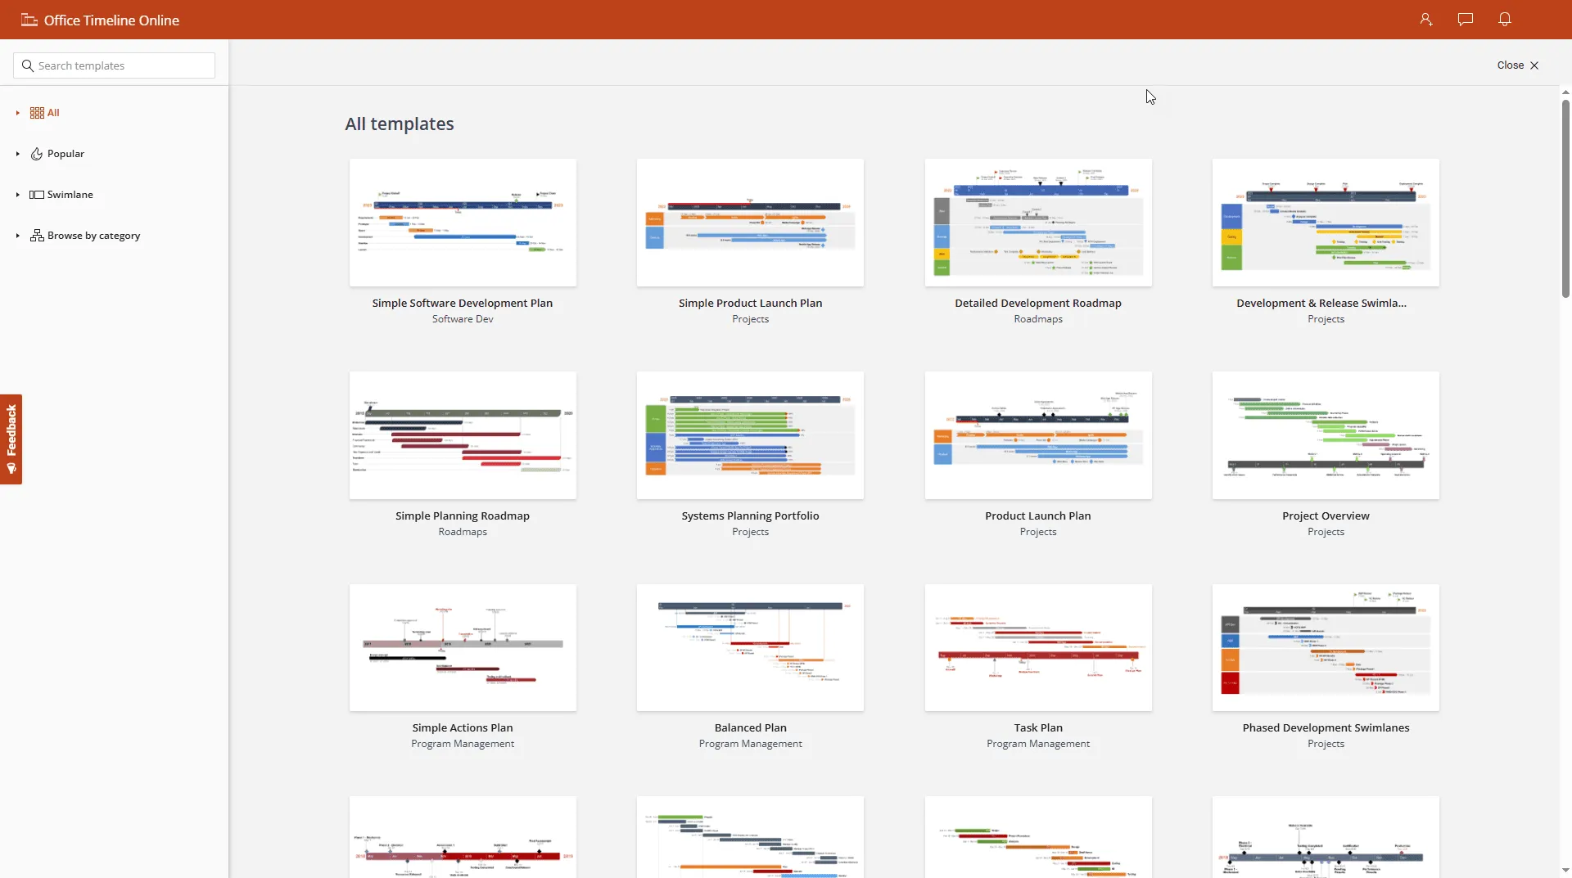Choose the Detailed Development Roadmap thumbnail
This screenshot has height=878, width=1572.
tap(1037, 223)
